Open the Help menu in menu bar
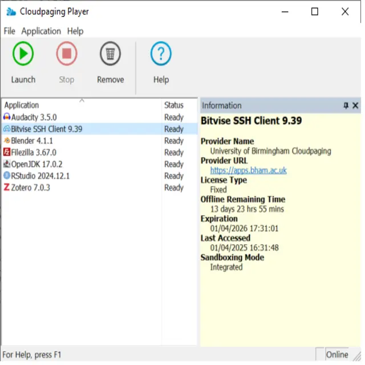Screen dimensions: 365x365 [75, 31]
